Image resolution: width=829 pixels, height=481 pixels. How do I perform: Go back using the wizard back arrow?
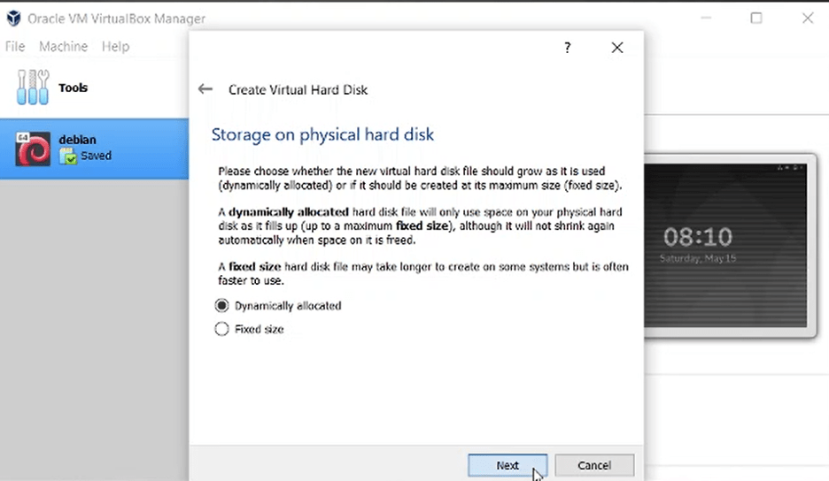click(205, 89)
